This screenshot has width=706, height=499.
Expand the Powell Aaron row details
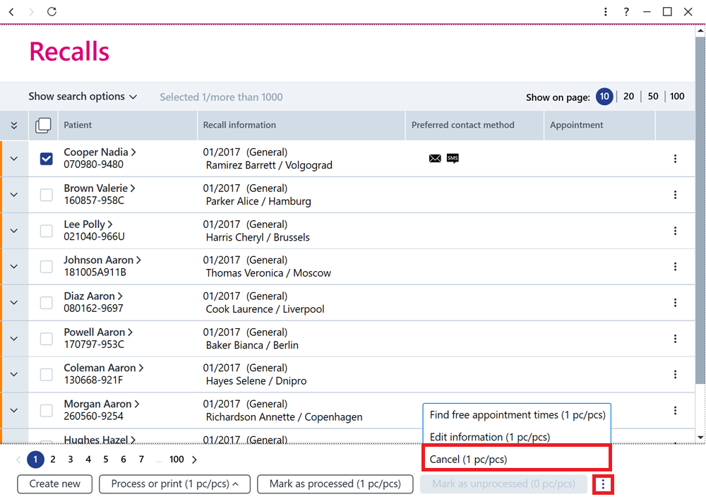[14, 338]
